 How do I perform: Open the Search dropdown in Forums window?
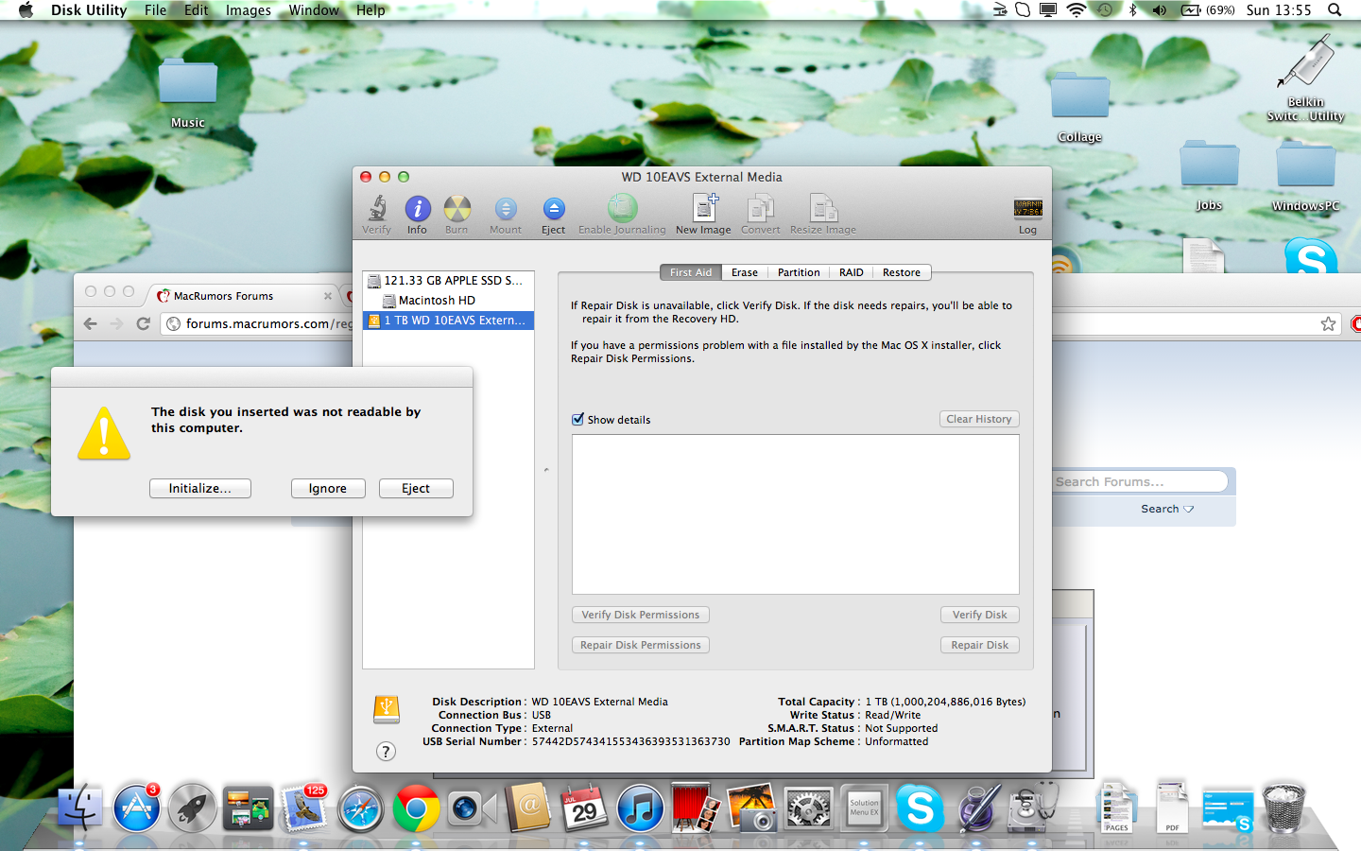(x=1166, y=509)
